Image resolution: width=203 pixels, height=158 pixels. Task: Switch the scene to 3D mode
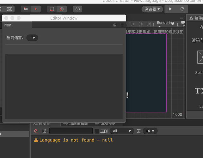pyautogui.click(x=77, y=9)
